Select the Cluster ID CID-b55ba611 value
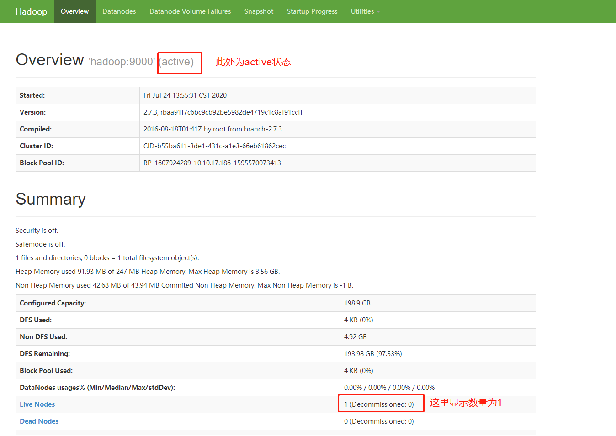This screenshot has height=436, width=616. point(214,146)
